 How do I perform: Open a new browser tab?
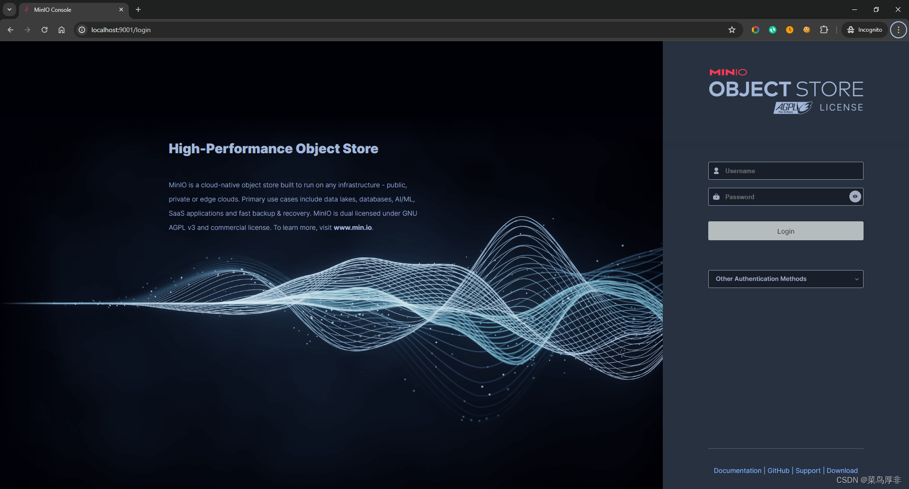pyautogui.click(x=138, y=9)
